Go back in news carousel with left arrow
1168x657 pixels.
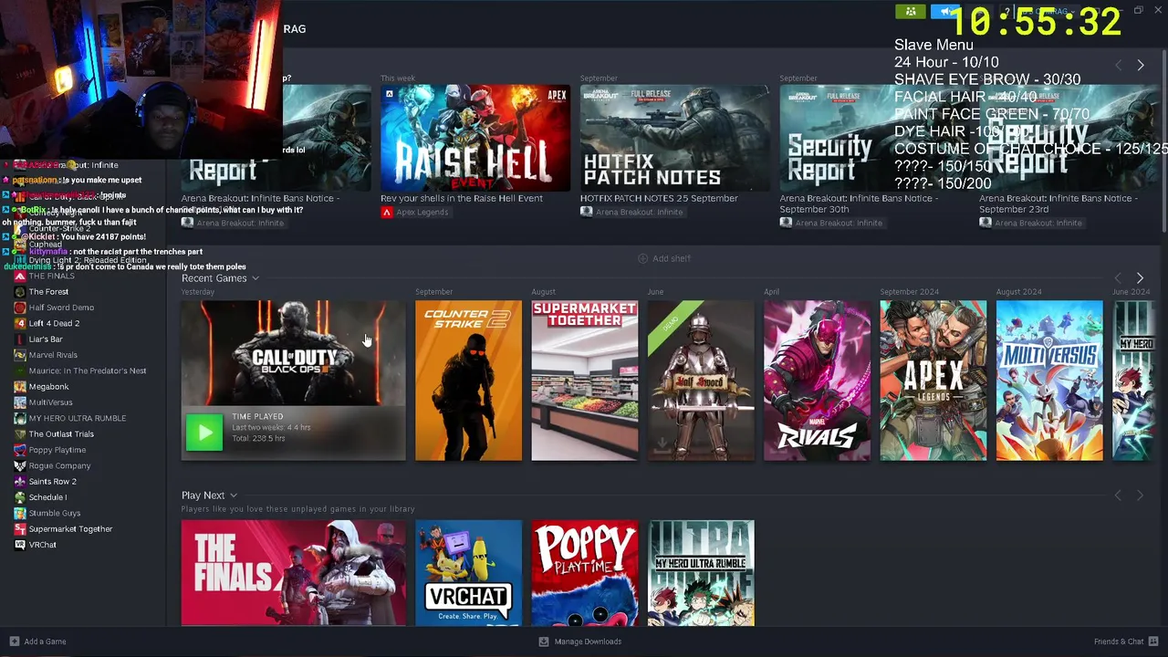[1119, 65]
